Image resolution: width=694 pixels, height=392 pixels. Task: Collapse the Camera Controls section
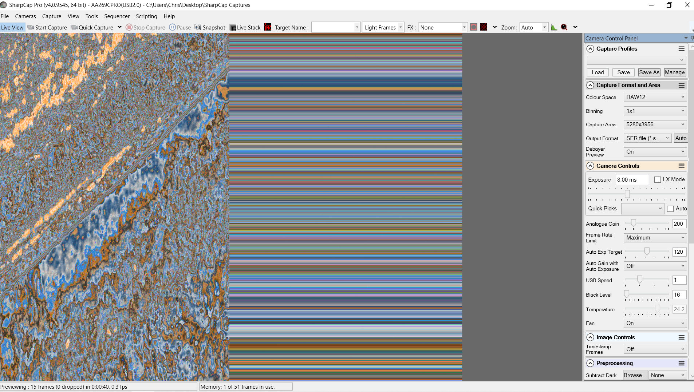(x=591, y=166)
